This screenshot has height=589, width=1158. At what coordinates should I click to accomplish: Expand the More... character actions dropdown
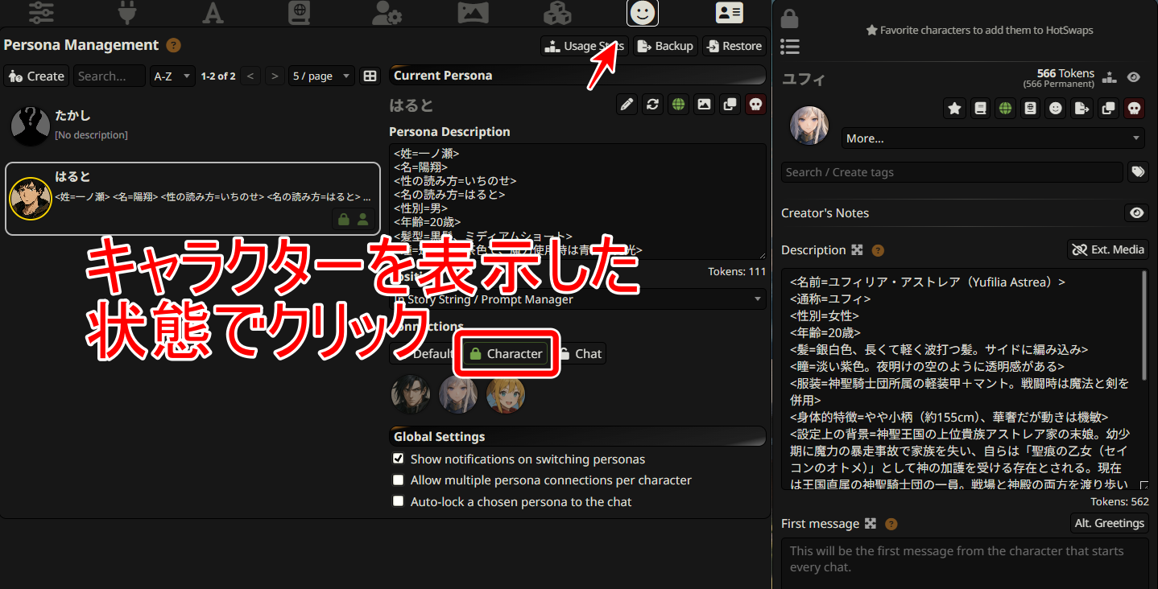993,138
